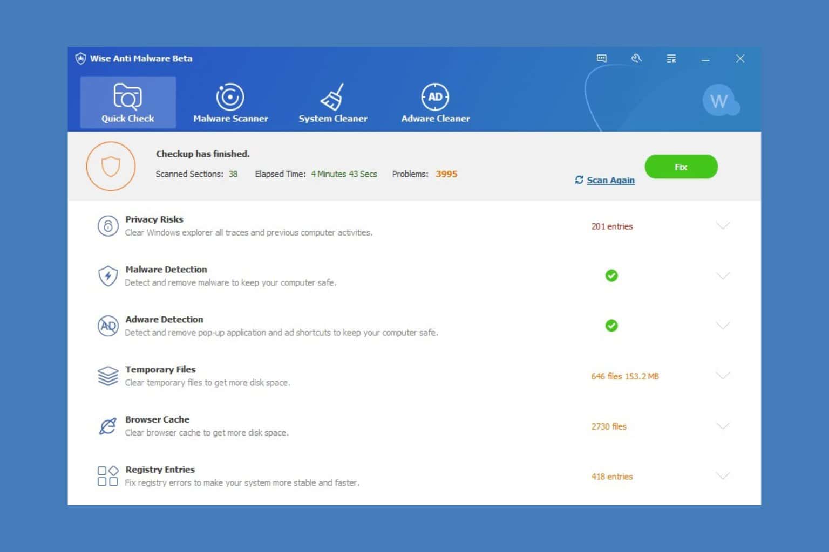Click the orange shield status icon
The image size is (829, 552).
pyautogui.click(x=111, y=166)
